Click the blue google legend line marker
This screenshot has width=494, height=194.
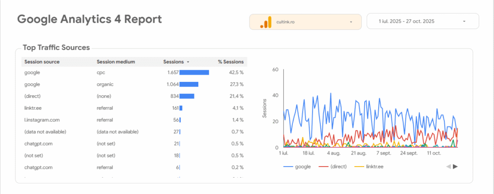[288, 167]
